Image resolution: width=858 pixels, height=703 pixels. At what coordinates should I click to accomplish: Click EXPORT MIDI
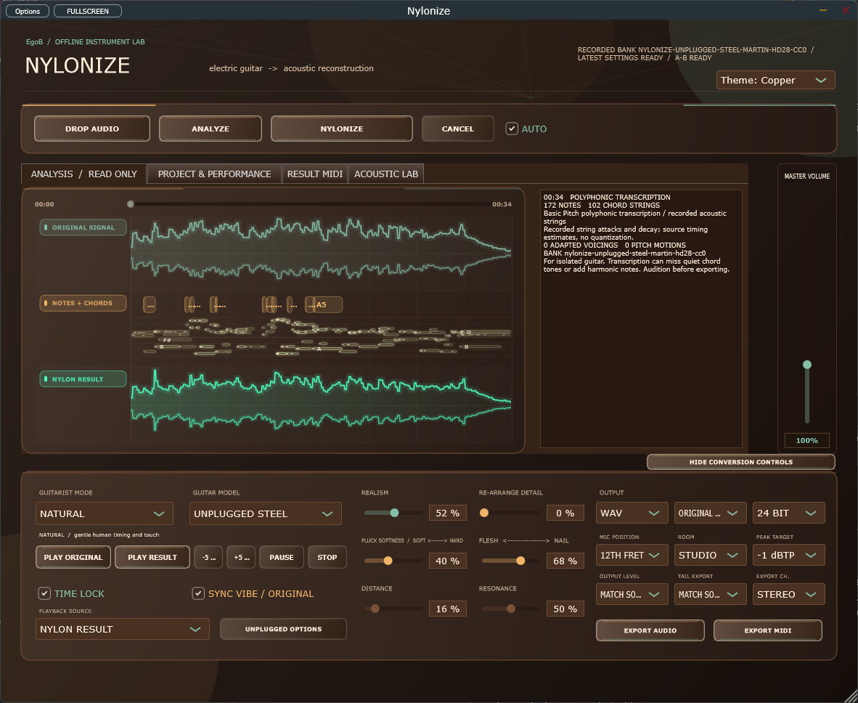[768, 630]
